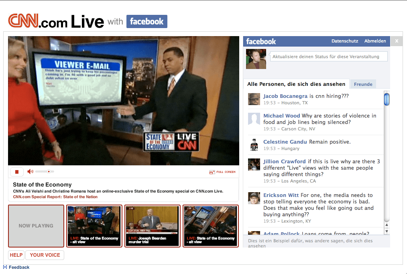The width and height of the screenshot is (407, 274).
Task: Click the HELP button
Action: point(16,255)
